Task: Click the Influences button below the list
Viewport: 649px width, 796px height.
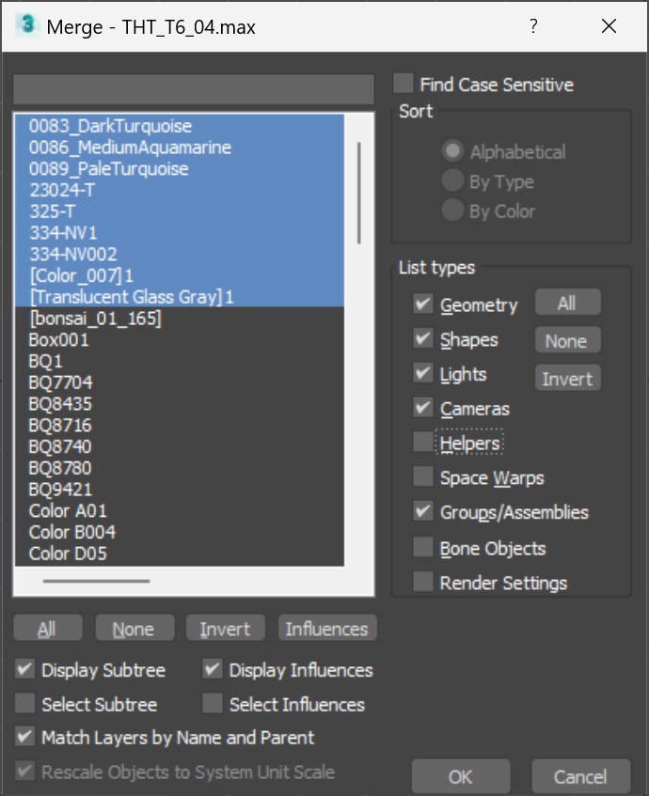Action: [x=326, y=629]
